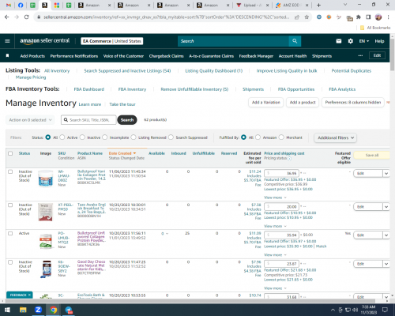Open Remove Unfulfillable Inventory link
Screen dimensions: 395x316
tap(194, 89)
